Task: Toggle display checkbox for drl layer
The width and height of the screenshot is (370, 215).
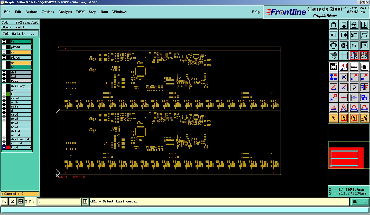Action: 4,72
